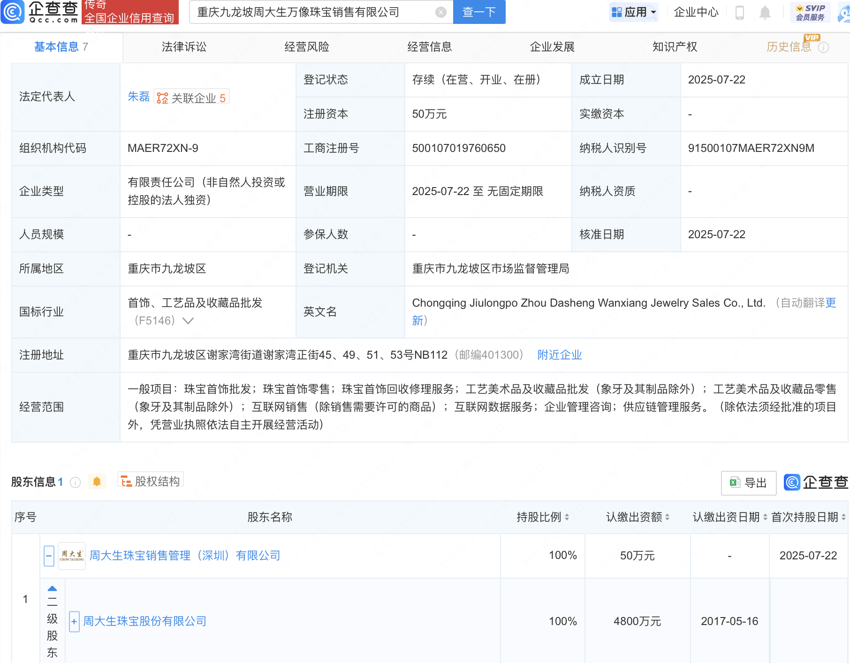Click the 关联企业 relation graph icon beside 朱磊
850x663 pixels.
pyautogui.click(x=161, y=98)
